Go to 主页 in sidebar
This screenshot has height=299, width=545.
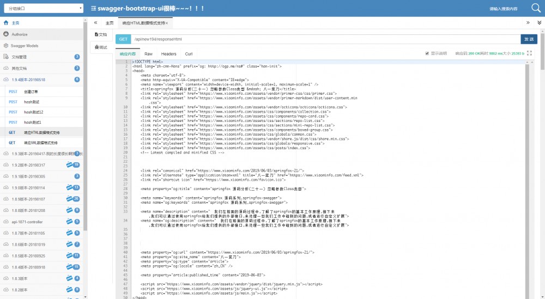pyautogui.click(x=42, y=23)
